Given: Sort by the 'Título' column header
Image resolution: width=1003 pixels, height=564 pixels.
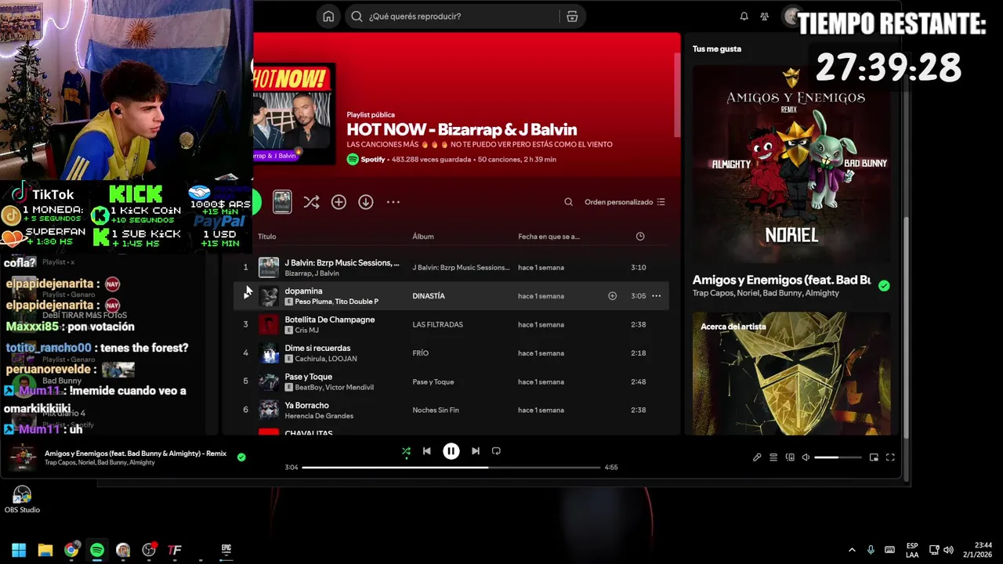Looking at the screenshot, I should [267, 237].
